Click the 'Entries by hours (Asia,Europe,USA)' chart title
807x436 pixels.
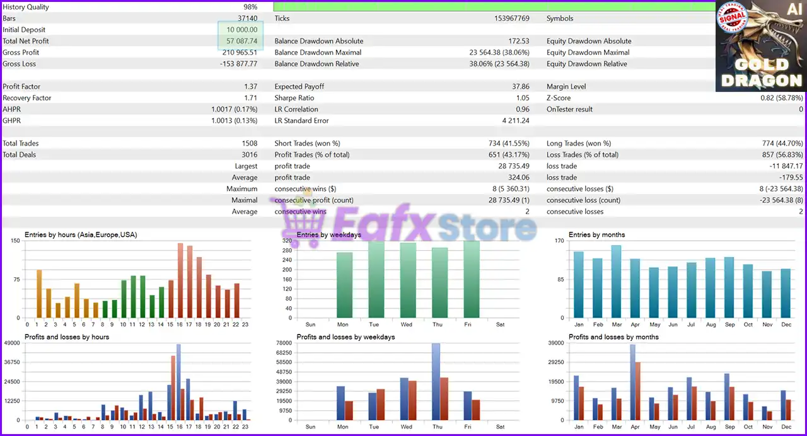(x=81, y=234)
